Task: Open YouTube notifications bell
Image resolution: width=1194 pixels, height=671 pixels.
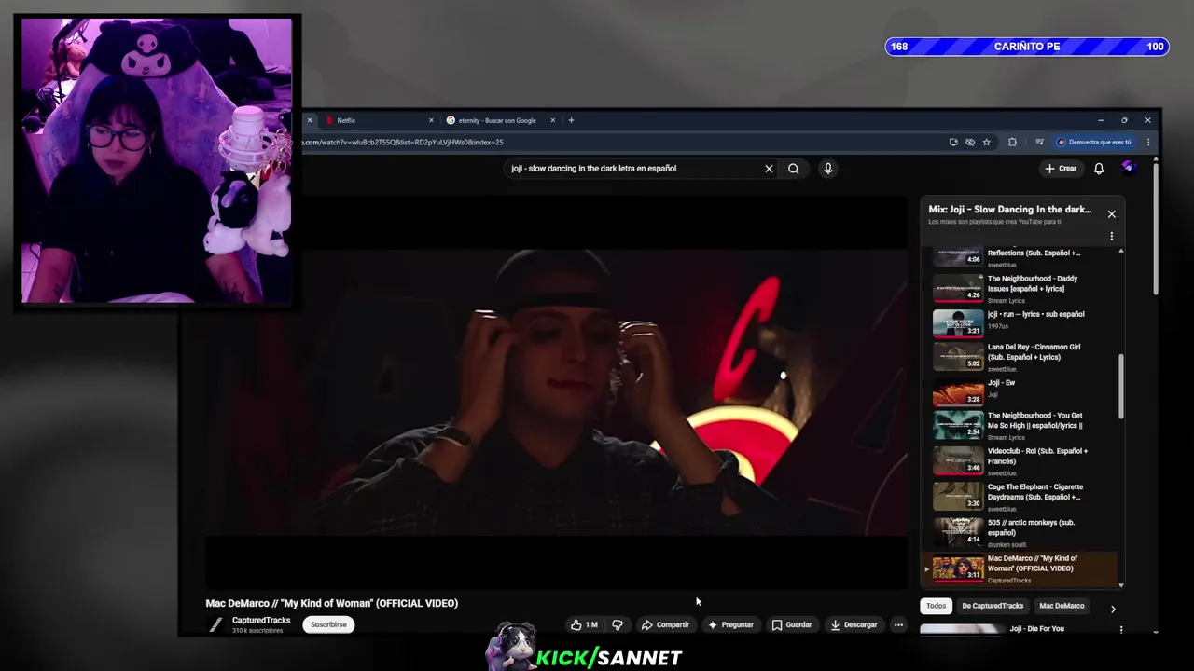Action: click(1099, 169)
